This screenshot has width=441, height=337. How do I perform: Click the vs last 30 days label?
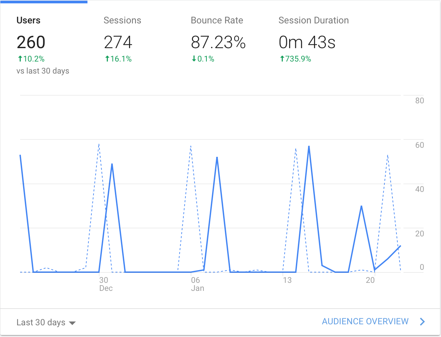click(43, 71)
